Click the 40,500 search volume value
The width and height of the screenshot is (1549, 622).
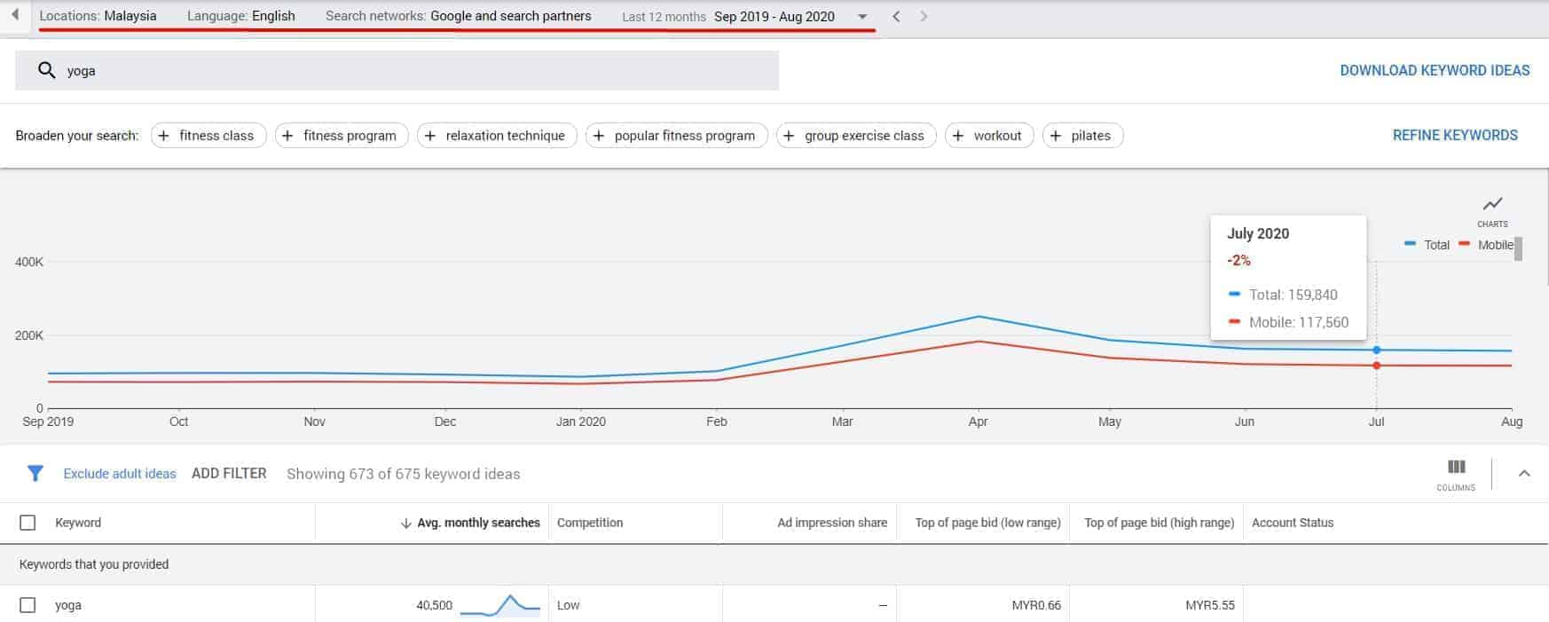pyautogui.click(x=434, y=605)
